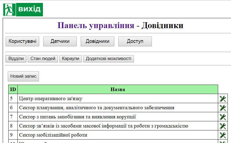Open the Караули directory
The image size is (231, 143).
tap(71, 59)
